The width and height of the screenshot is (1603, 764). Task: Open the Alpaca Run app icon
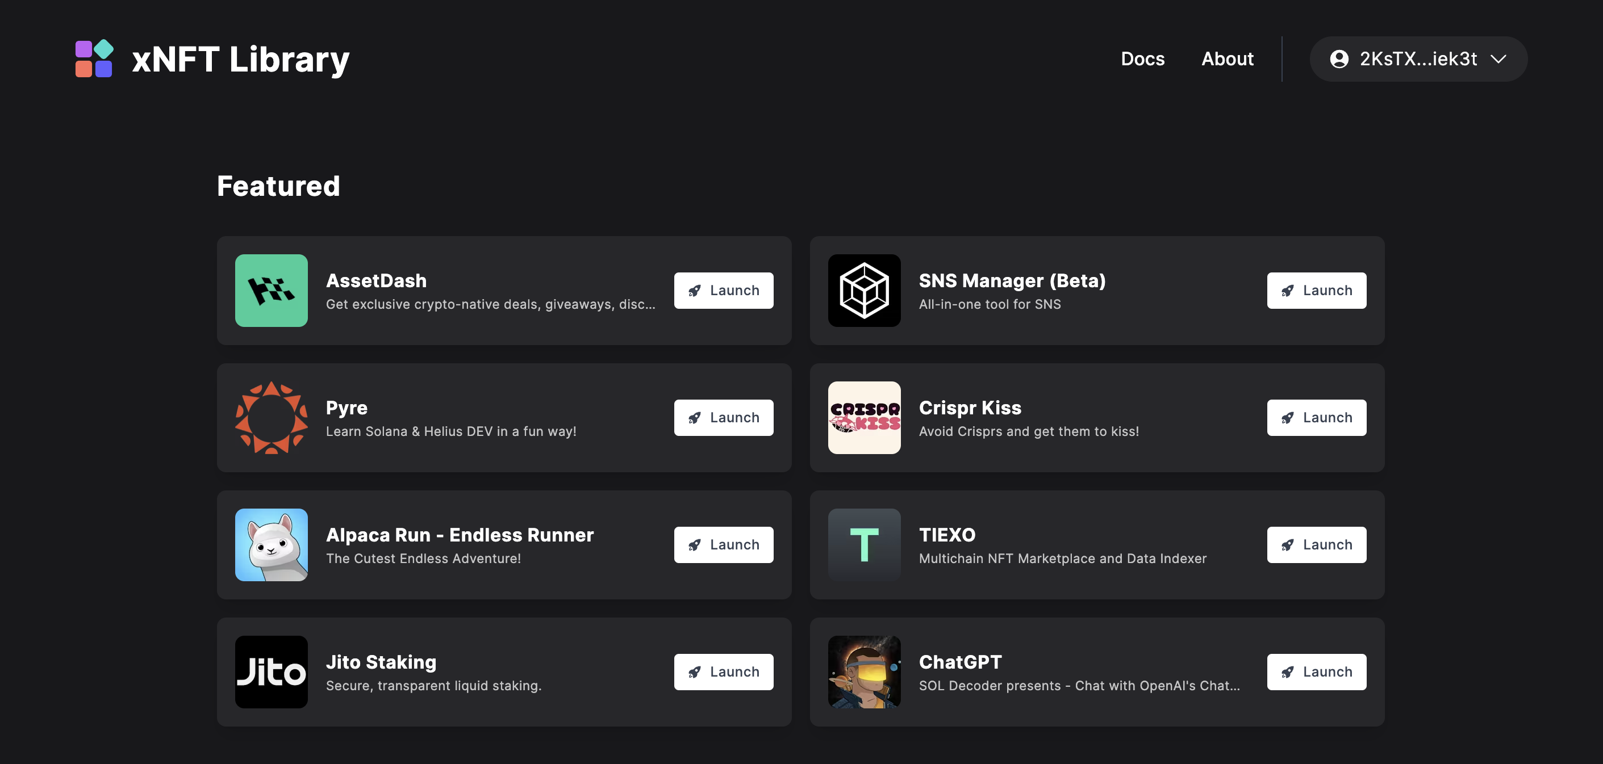click(x=272, y=544)
